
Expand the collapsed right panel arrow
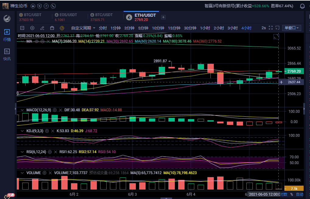point(304,108)
